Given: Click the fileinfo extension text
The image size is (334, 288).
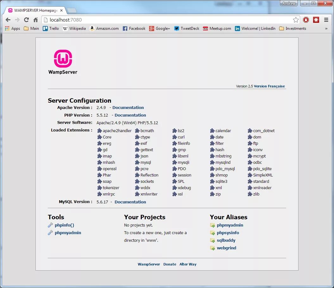Looking at the screenshot, I should (x=184, y=144).
